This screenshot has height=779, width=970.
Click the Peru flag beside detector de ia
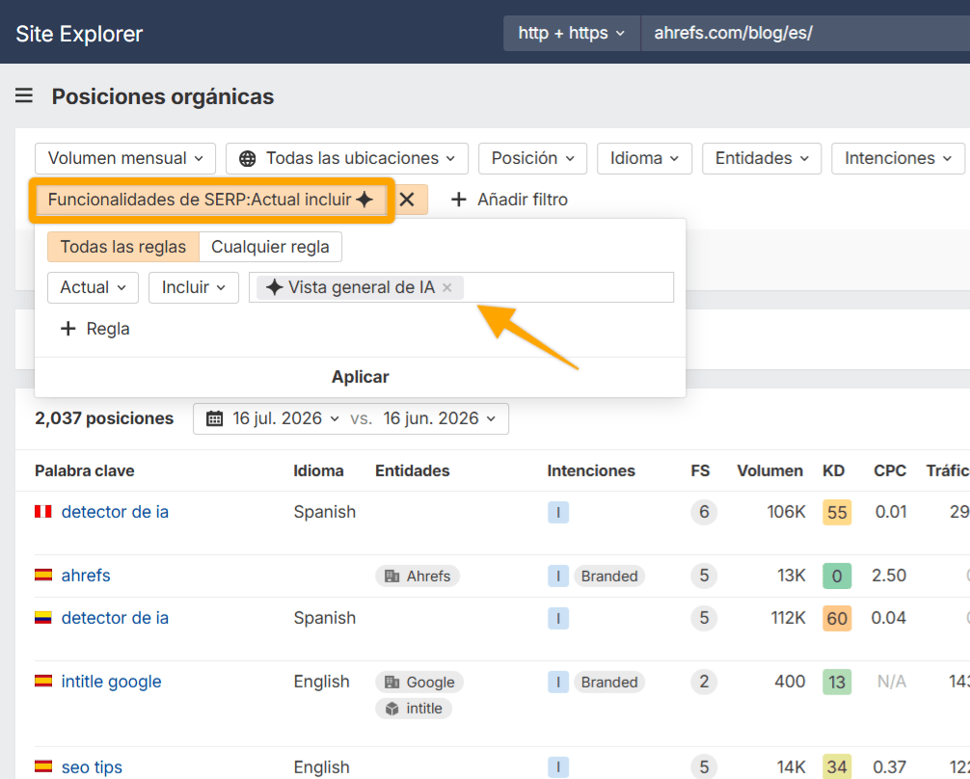pyautogui.click(x=42, y=512)
